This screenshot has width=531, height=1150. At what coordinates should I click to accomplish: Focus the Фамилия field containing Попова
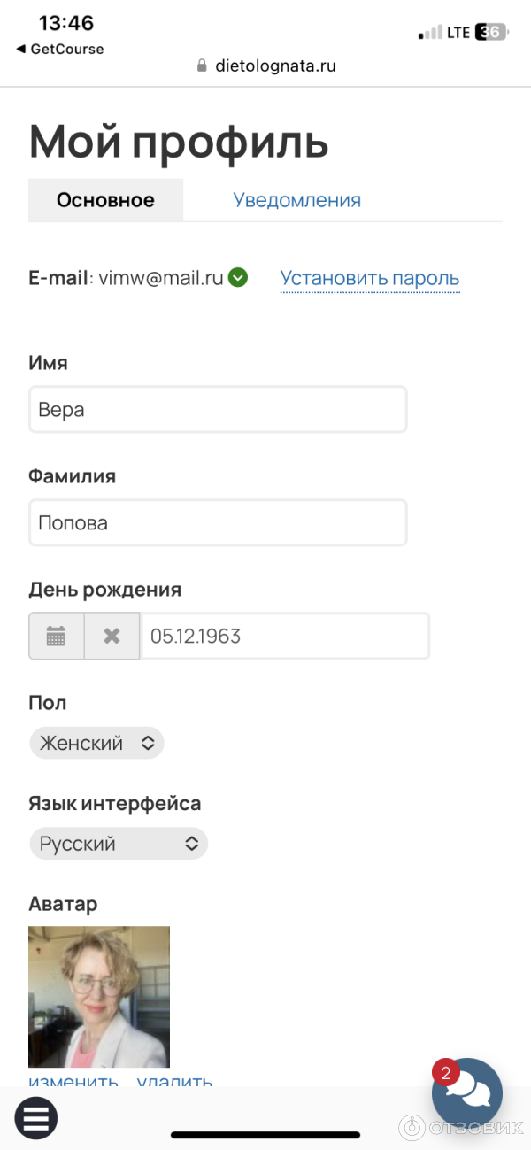[x=218, y=523]
